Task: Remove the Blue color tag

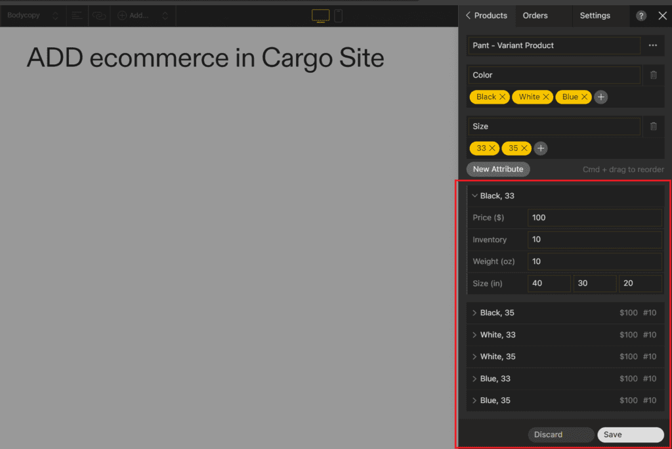Action: coord(584,97)
